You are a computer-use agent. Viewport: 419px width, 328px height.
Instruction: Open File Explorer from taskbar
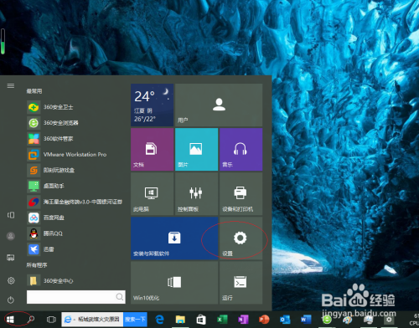tap(180, 320)
